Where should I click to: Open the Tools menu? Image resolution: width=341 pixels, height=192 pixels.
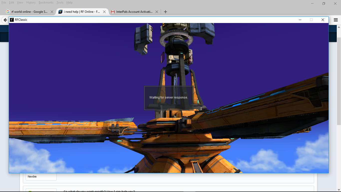[x=60, y=2]
